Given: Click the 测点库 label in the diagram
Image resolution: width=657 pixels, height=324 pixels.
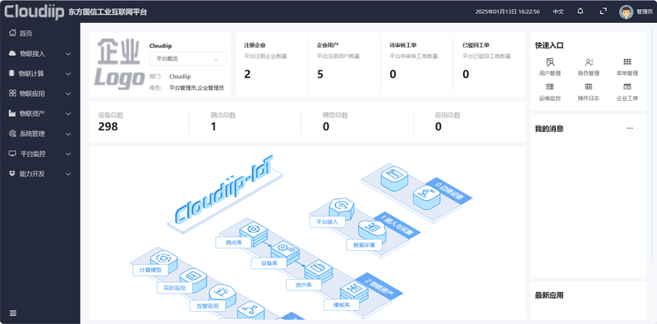Looking at the screenshot, I should 233,242.
